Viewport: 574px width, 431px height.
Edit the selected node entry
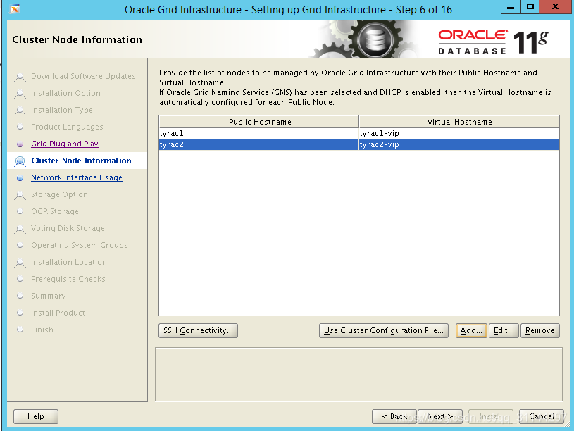(504, 330)
